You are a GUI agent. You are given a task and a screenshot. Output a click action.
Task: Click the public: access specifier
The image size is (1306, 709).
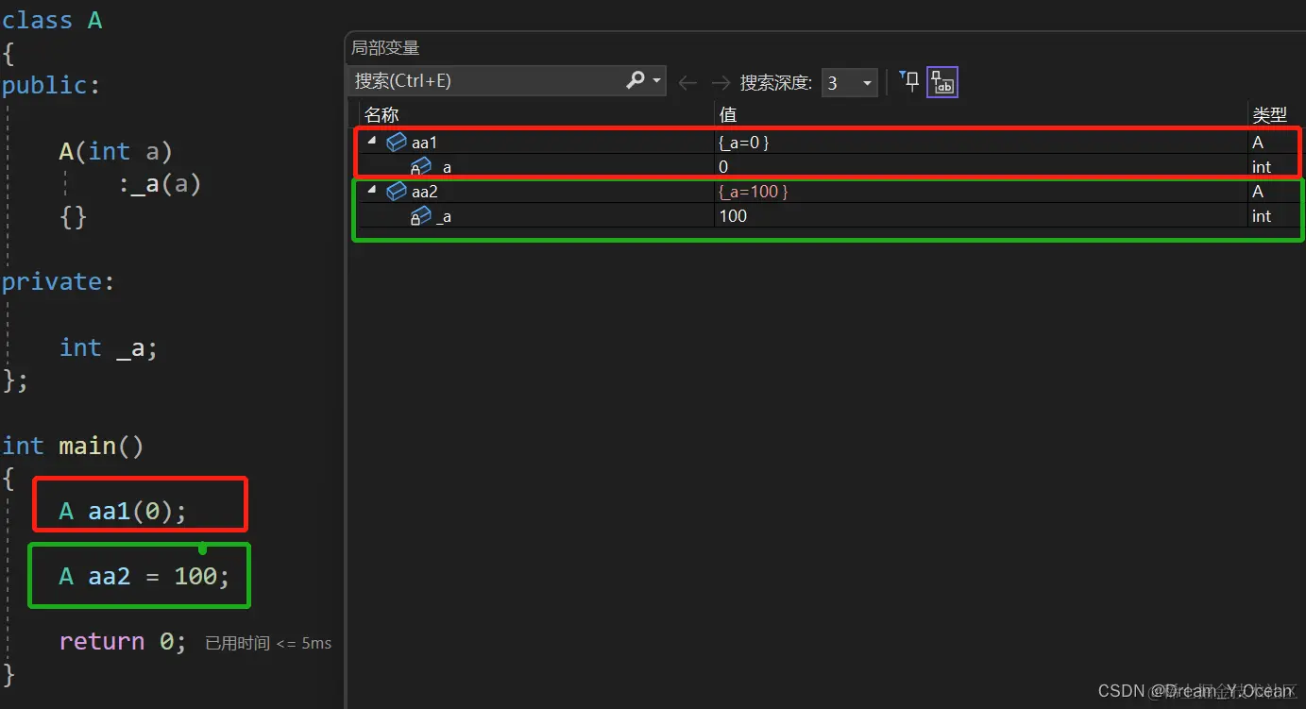[x=51, y=85]
